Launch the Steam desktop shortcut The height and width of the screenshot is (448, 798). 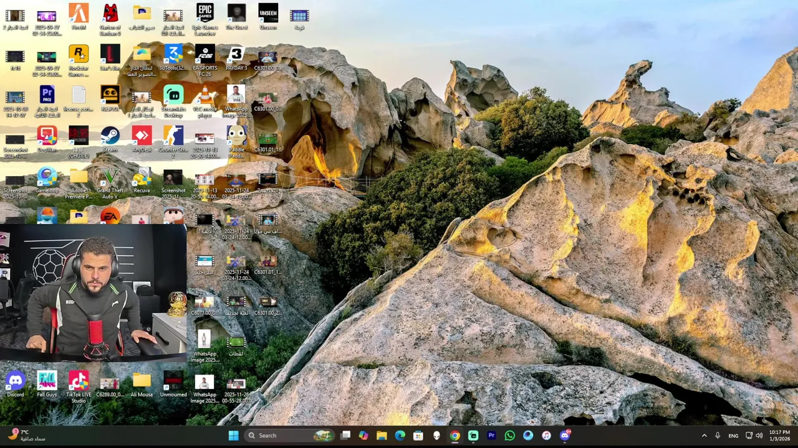pos(110,139)
